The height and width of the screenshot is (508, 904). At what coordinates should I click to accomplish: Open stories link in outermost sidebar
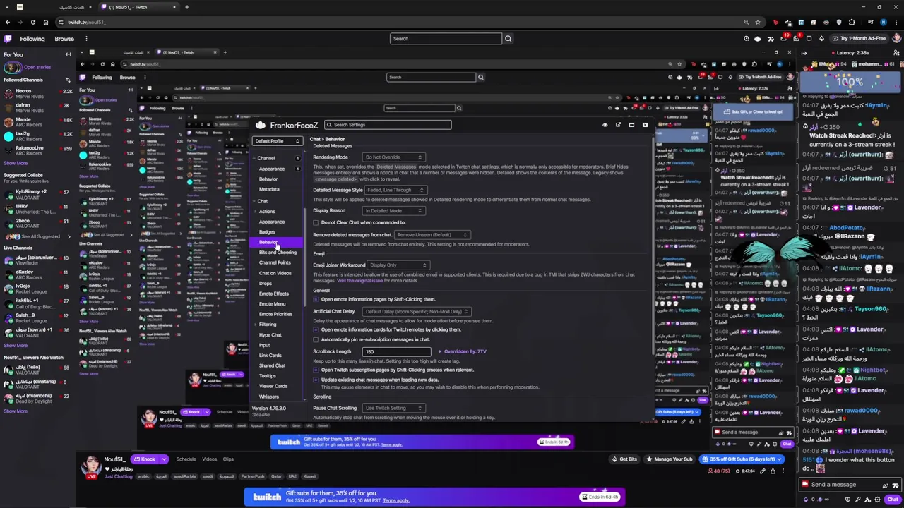tap(37, 68)
